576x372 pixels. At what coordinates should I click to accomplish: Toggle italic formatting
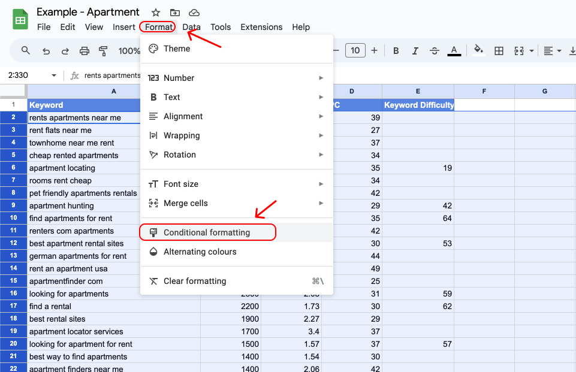click(415, 50)
